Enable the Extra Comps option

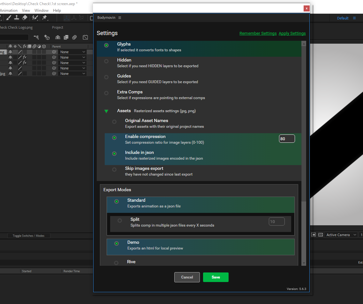pos(106,93)
